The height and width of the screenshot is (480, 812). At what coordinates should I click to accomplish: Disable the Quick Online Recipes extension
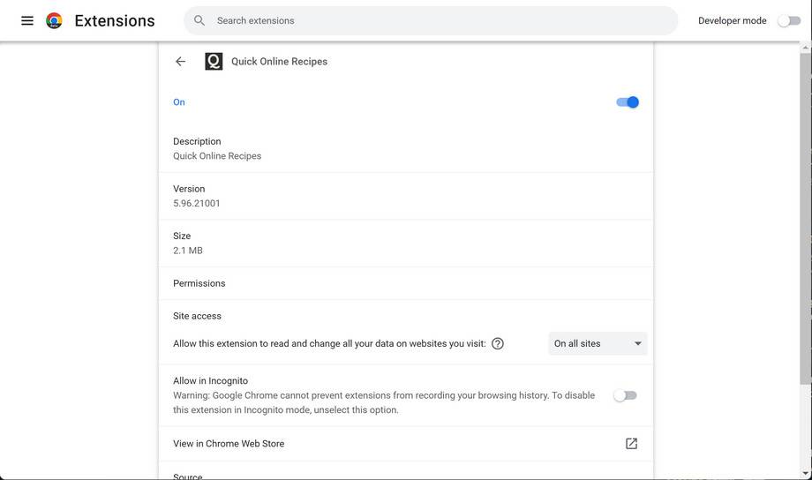(x=627, y=102)
